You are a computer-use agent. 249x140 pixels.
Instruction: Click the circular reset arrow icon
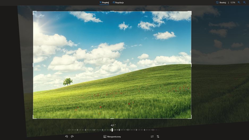point(217,2)
